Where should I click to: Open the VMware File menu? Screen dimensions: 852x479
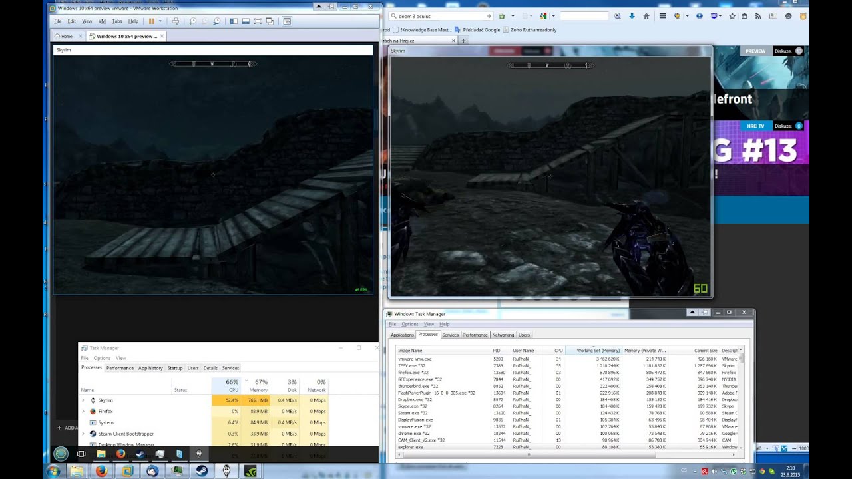point(58,21)
